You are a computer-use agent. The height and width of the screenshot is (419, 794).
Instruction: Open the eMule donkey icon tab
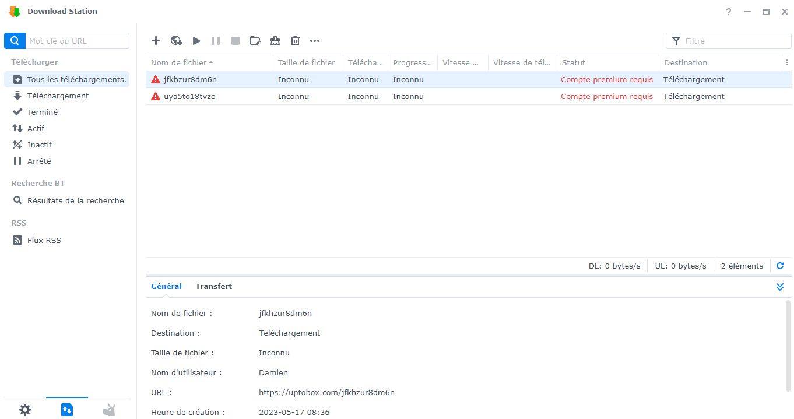pos(109,410)
